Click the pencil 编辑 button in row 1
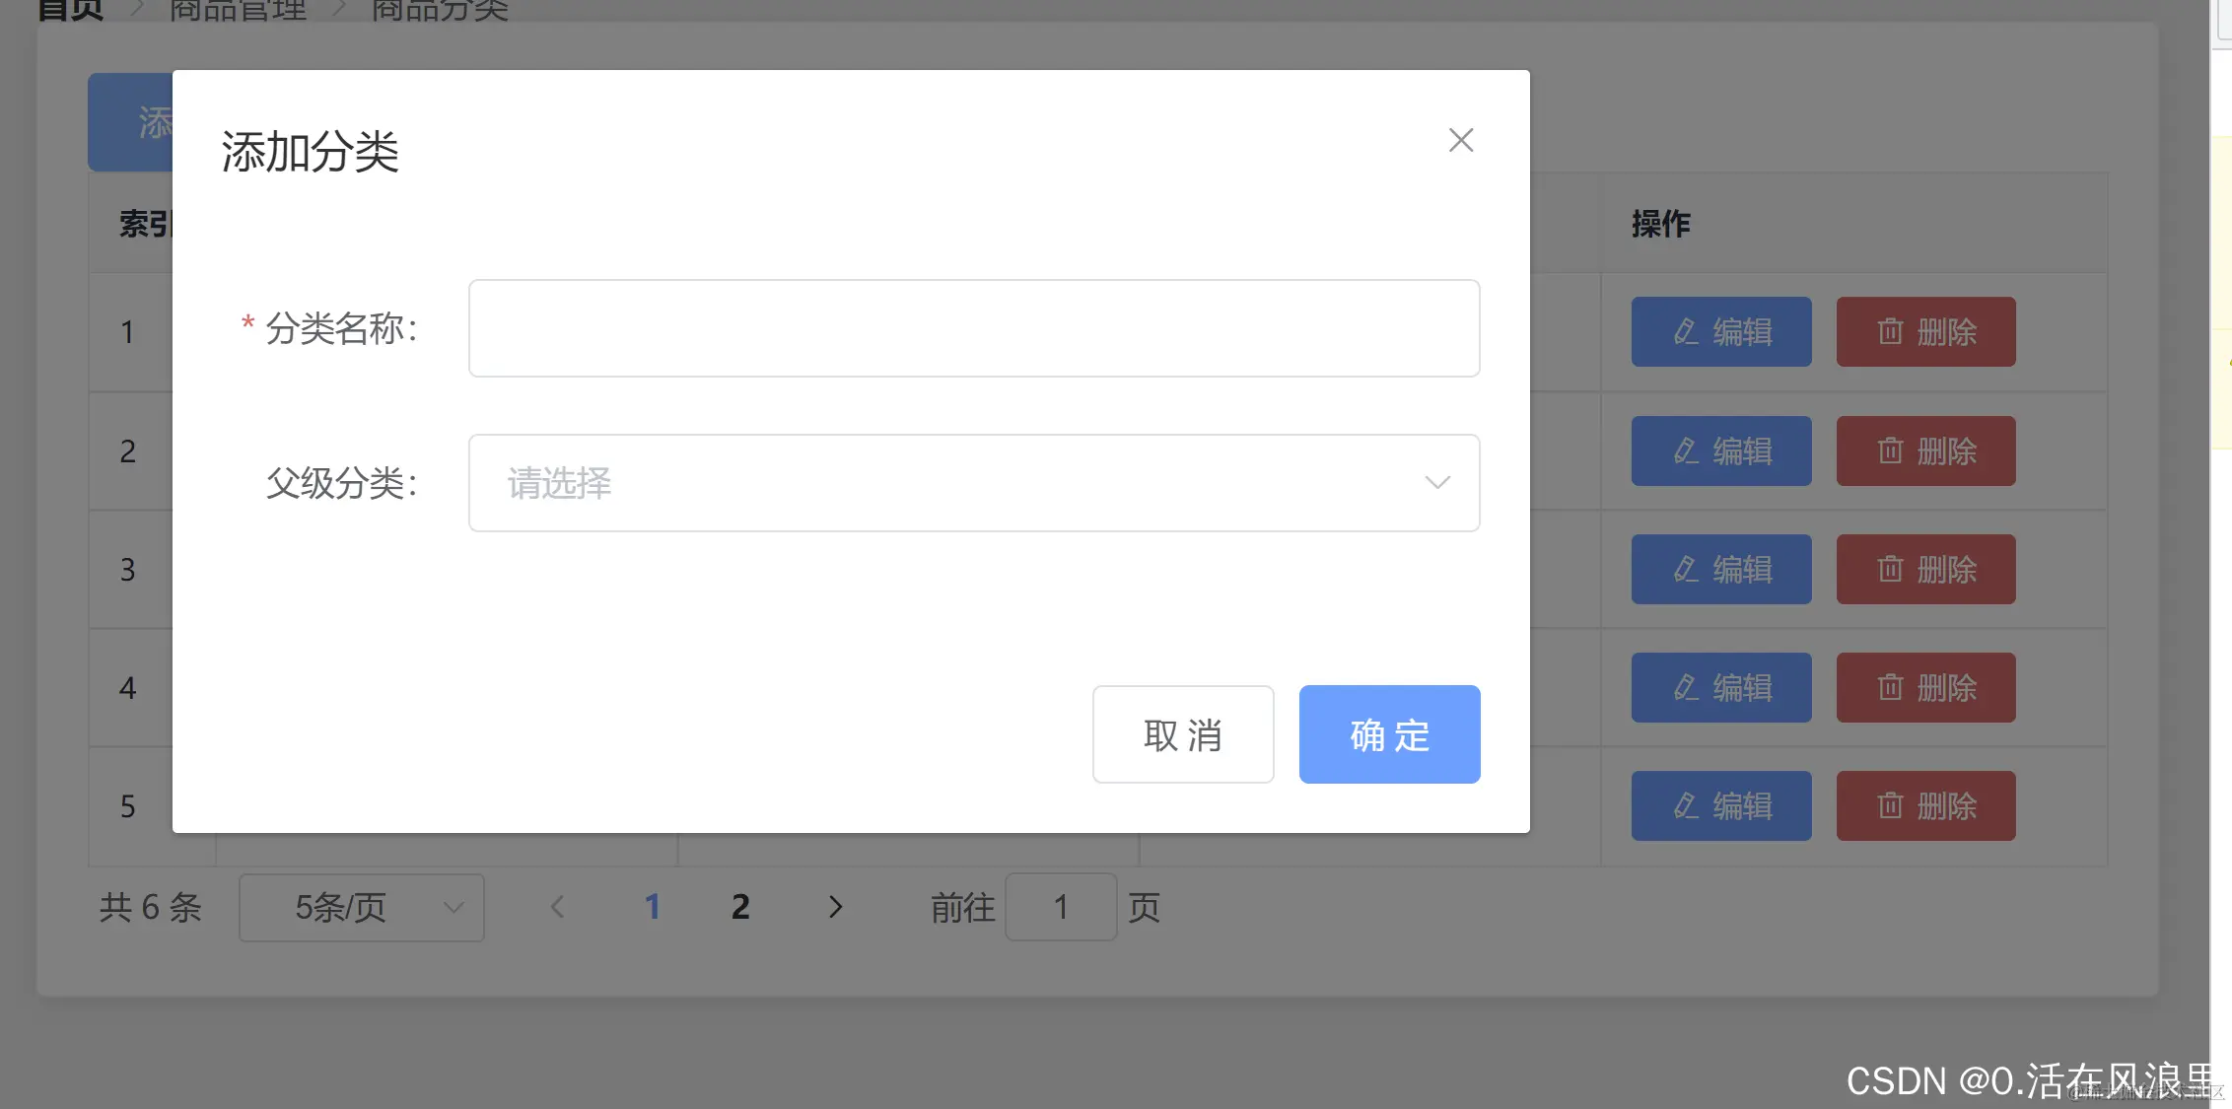Image resolution: width=2232 pixels, height=1109 pixels. point(1720,332)
